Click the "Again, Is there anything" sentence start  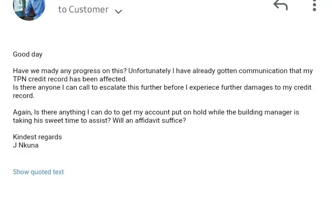tap(51, 112)
